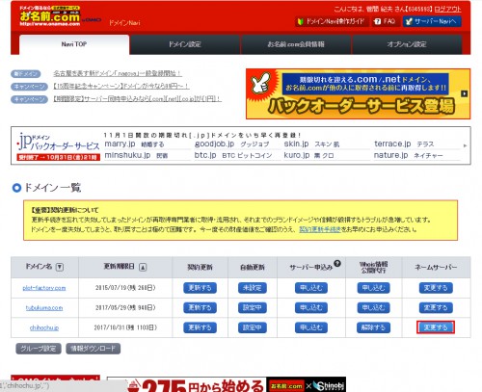The width and height of the screenshot is (482, 392).
Task: Switch to the ドメイン設定 tab
Action: coord(185,44)
